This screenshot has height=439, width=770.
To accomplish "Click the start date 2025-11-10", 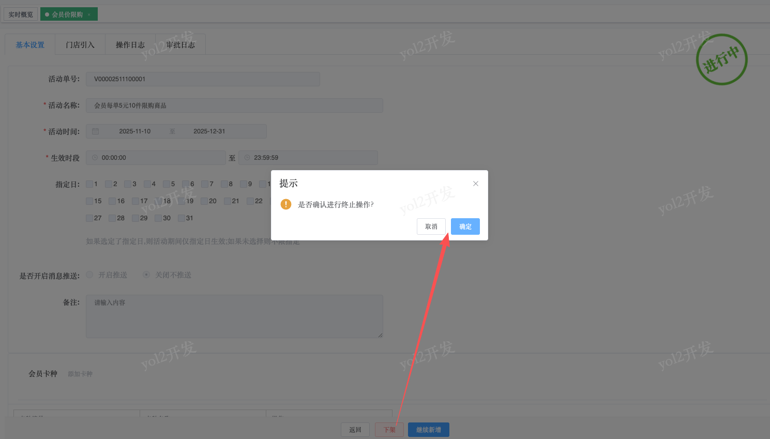I will coord(135,131).
